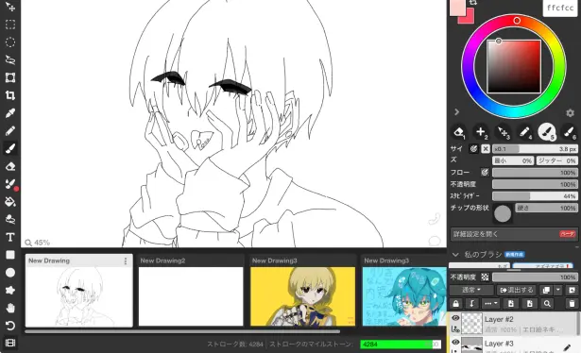Select the crop tool
Viewport: 581px width, 353px height.
10,95
